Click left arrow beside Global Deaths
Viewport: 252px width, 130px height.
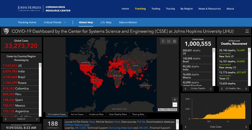click(x=185, y=89)
